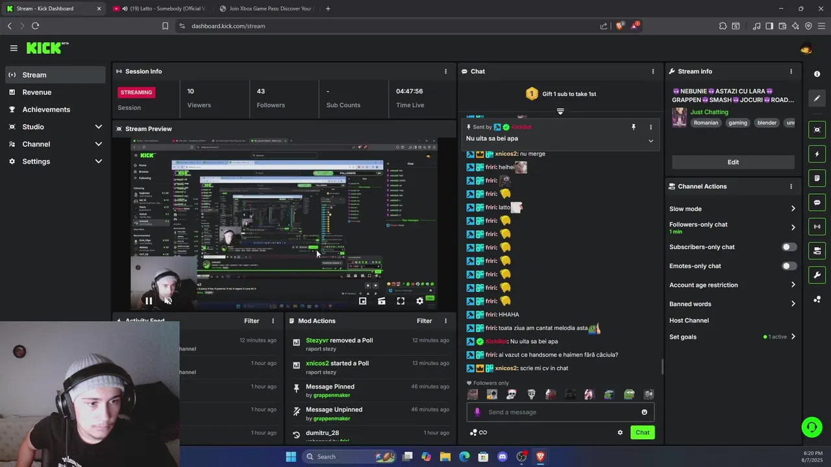Open a new browser tab
The image size is (831, 467).
pos(328,8)
